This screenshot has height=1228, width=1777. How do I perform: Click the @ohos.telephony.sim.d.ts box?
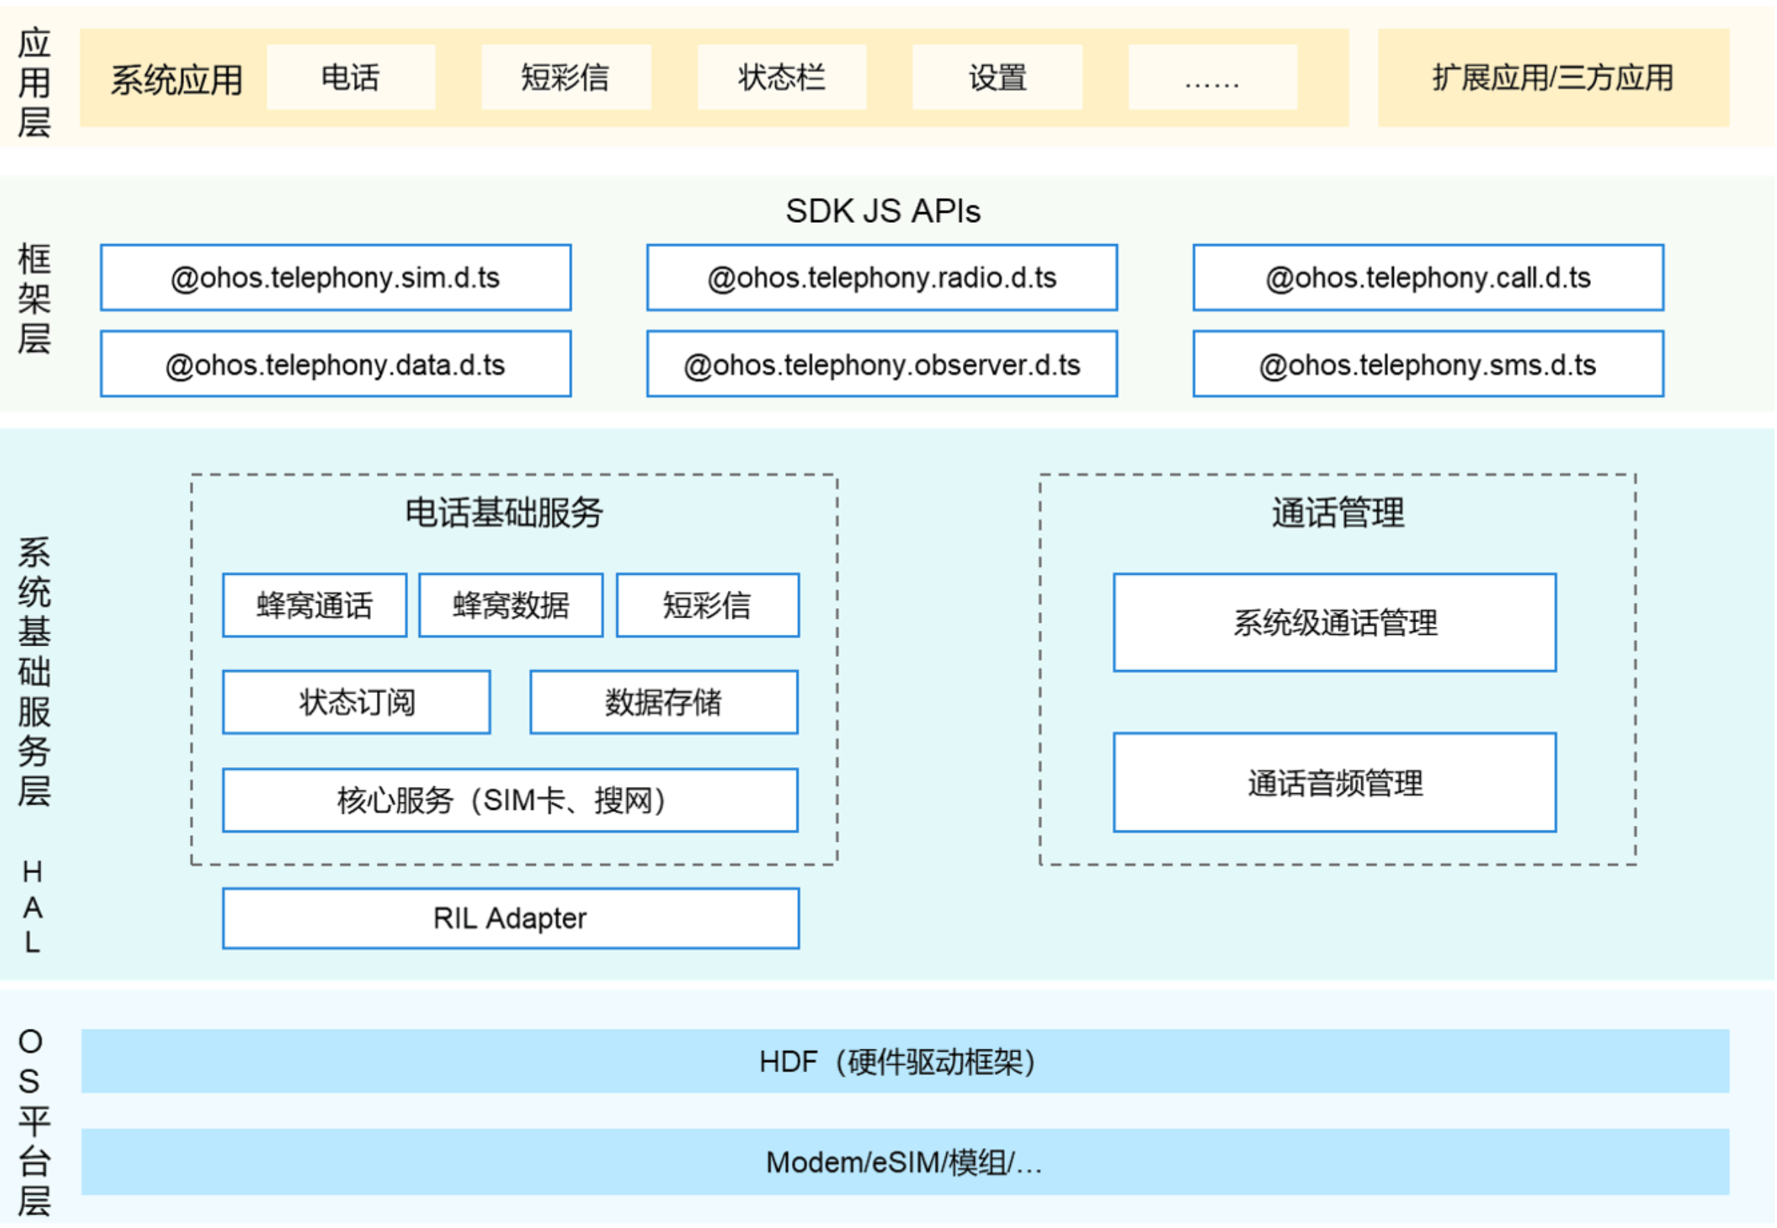click(x=336, y=278)
